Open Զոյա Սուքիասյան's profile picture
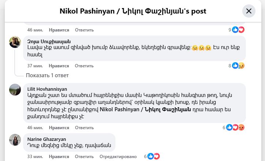This screenshot has height=161, width=265. pos(15,42)
